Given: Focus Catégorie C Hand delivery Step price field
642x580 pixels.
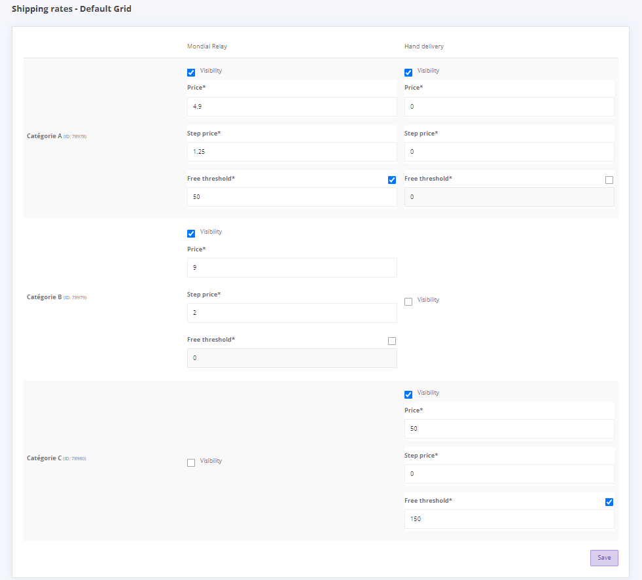Looking at the screenshot, I should 509,473.
